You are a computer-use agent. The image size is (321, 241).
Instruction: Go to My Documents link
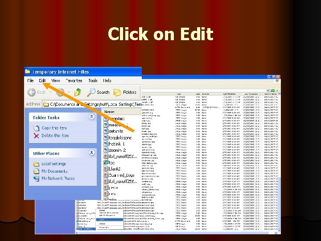pyautogui.click(x=54, y=171)
